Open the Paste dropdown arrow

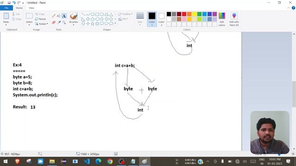pyautogui.click(x=6, y=25)
